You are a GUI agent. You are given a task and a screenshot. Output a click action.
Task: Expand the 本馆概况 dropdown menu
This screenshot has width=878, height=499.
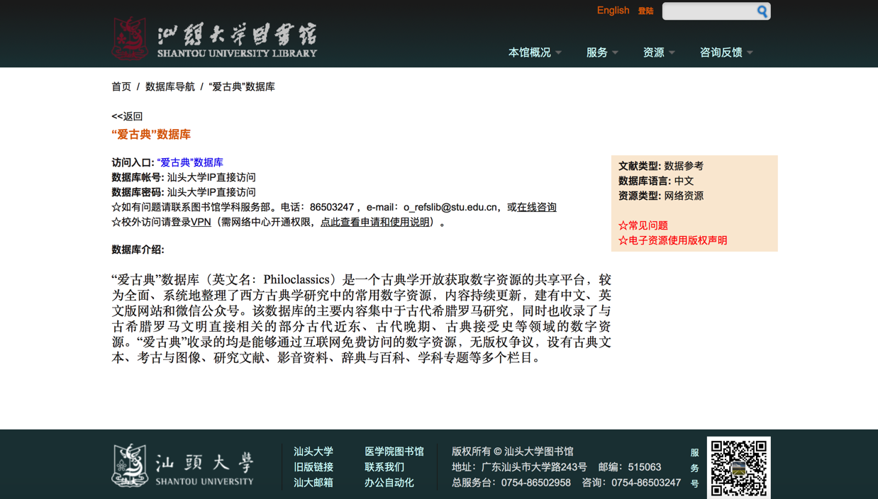[x=535, y=52]
